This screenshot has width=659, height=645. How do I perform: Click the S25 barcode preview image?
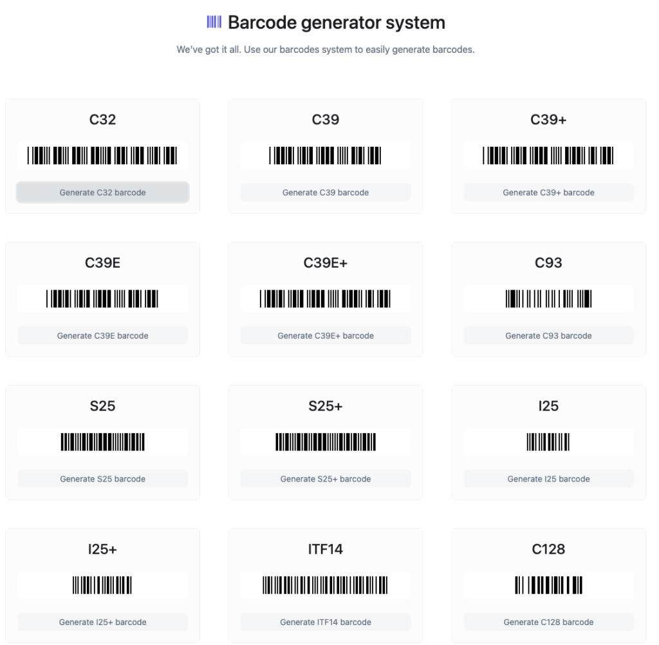pyautogui.click(x=102, y=442)
